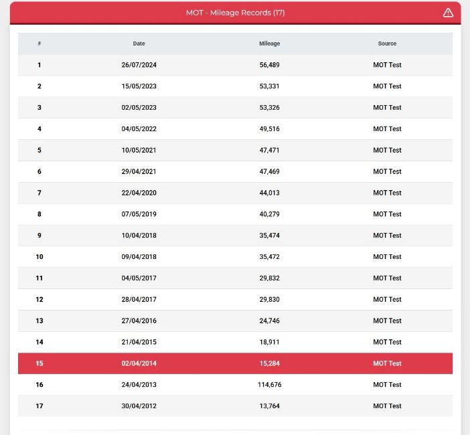Click the warning triangle icon in header
This screenshot has width=470, height=435.
point(448,13)
